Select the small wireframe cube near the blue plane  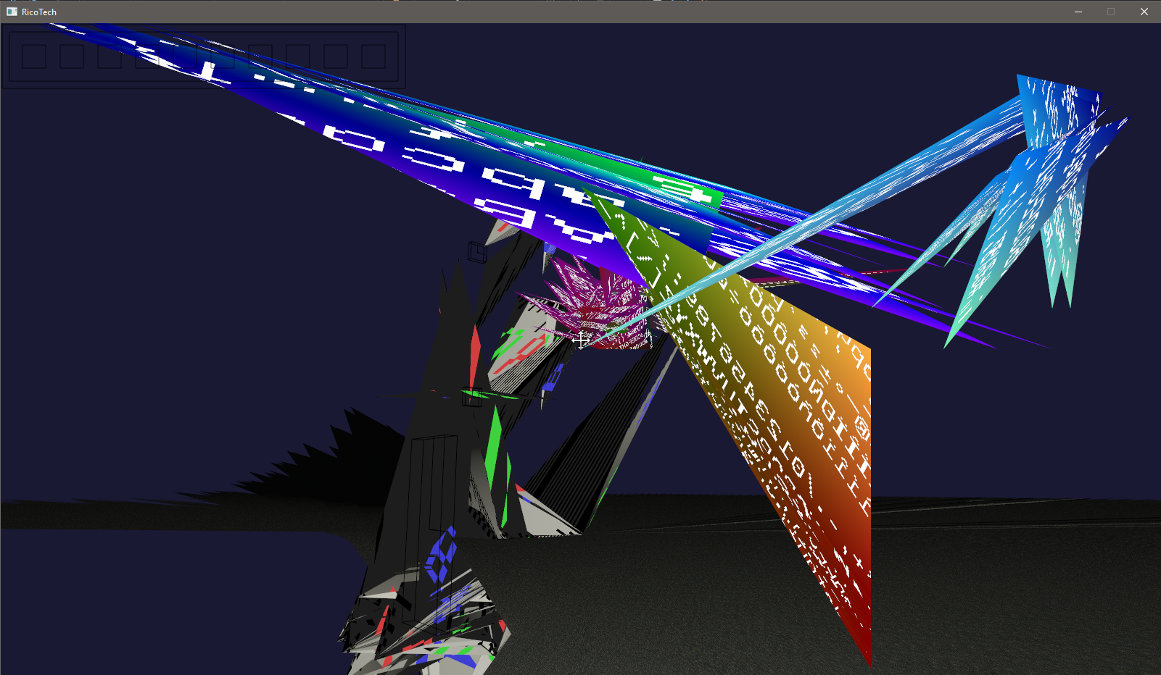coord(476,252)
